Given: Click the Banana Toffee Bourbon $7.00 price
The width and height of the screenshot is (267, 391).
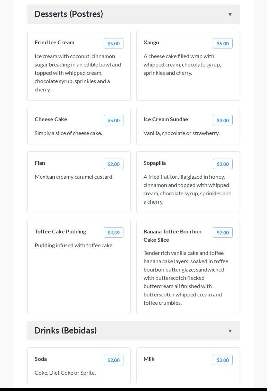Looking at the screenshot, I should [223, 232].
